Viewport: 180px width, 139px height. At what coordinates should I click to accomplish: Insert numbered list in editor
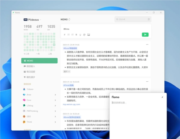pos(72,35)
